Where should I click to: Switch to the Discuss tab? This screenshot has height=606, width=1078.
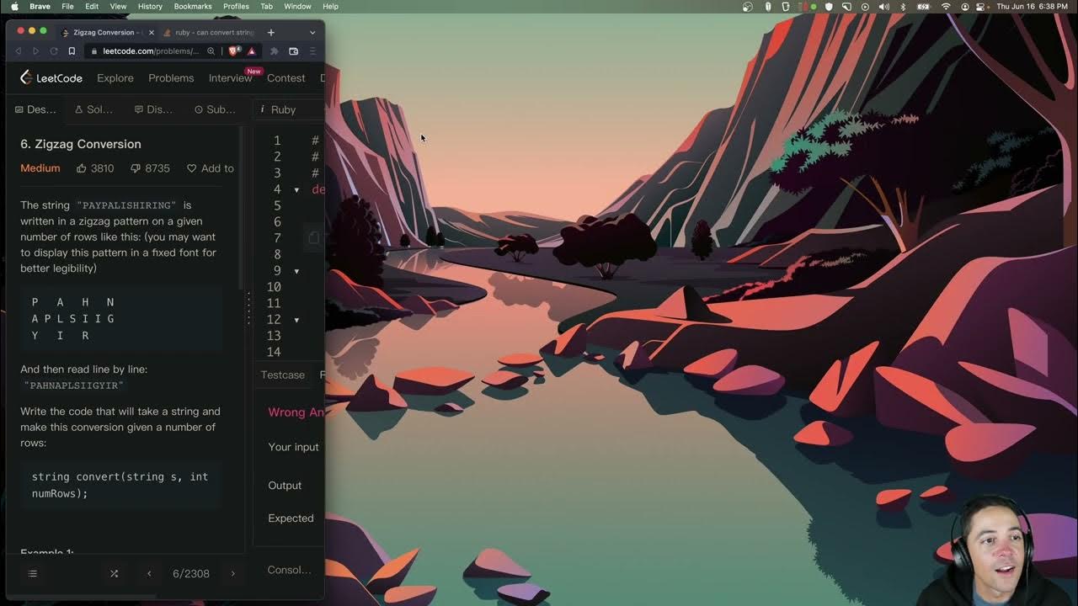(153, 109)
